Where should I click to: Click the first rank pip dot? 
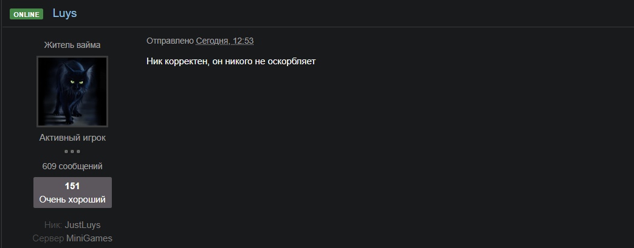click(x=66, y=152)
